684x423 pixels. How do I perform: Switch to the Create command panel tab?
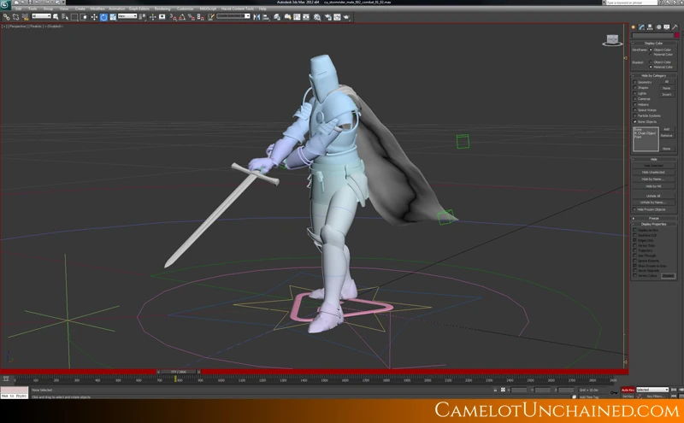click(x=633, y=27)
